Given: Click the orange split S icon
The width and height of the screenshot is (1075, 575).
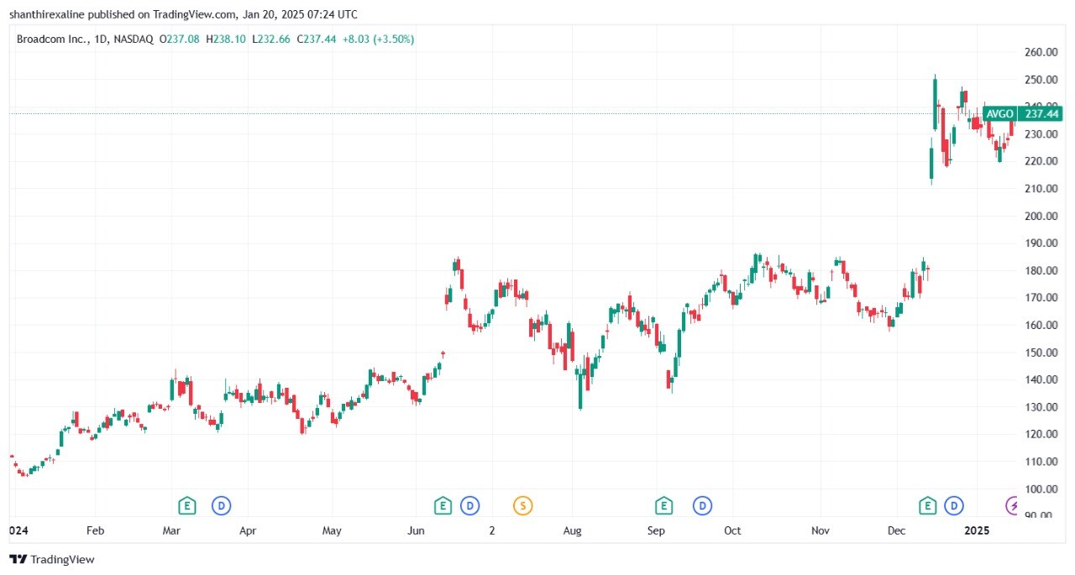Looking at the screenshot, I should point(523,505).
